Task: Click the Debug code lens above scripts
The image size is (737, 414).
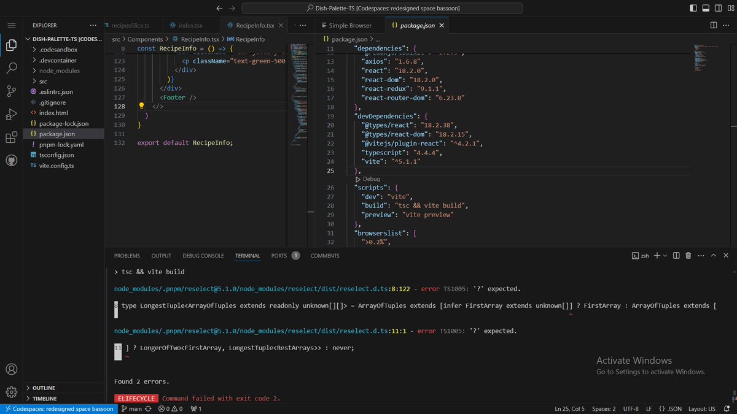Action: pos(372,179)
